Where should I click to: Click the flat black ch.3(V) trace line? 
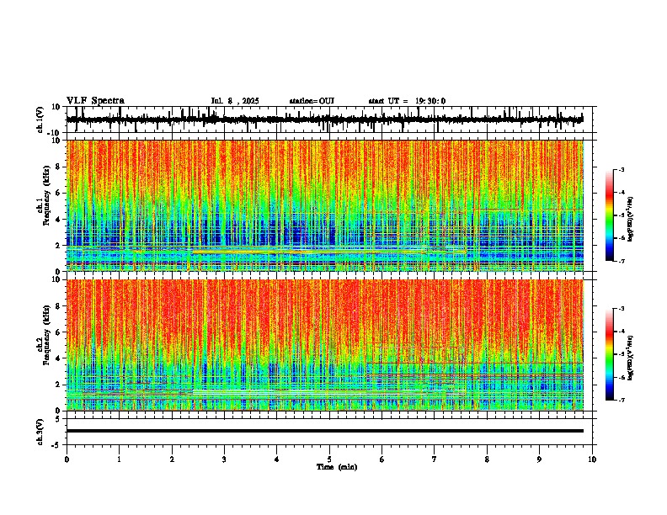[325, 431]
